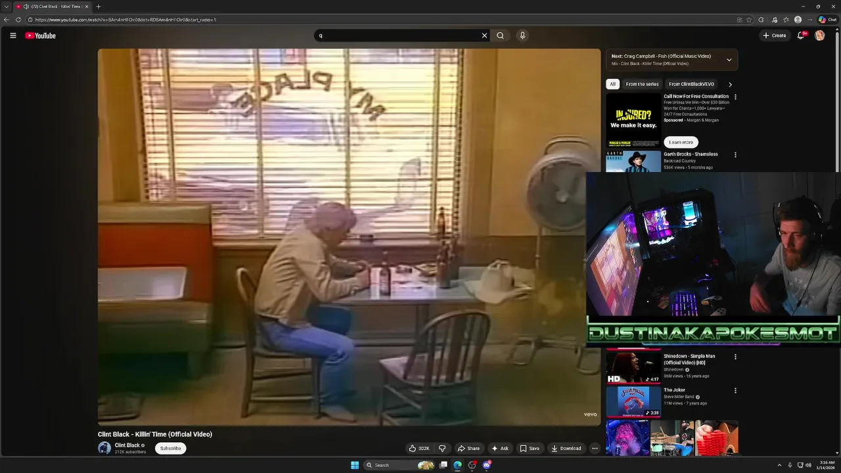Click the Windows taskbar Search box
The height and width of the screenshot is (473, 841).
(x=399, y=465)
